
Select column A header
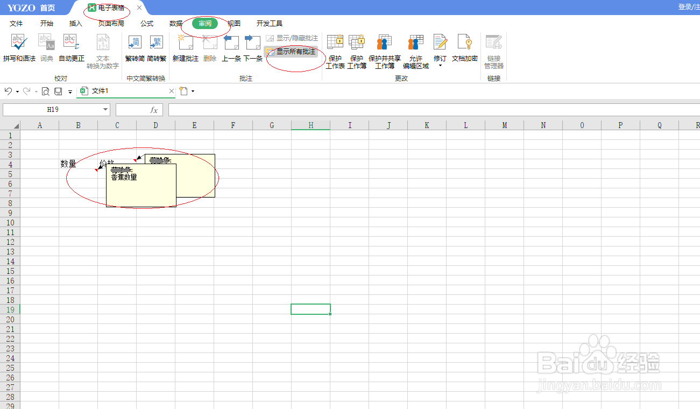click(x=39, y=125)
